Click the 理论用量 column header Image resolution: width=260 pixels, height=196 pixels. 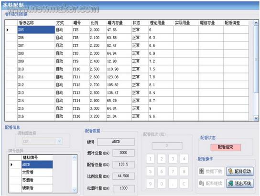tap(161, 23)
